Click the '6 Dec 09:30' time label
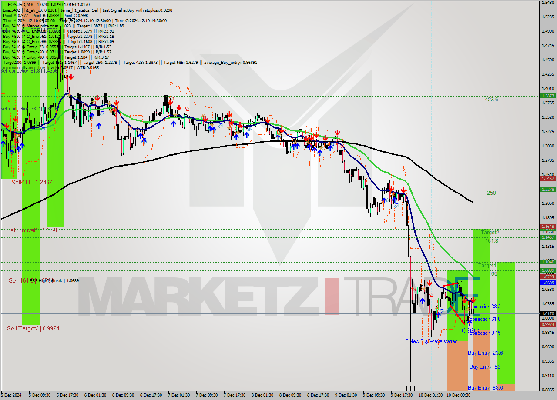The height and width of the screenshot is (400, 557). [123, 395]
